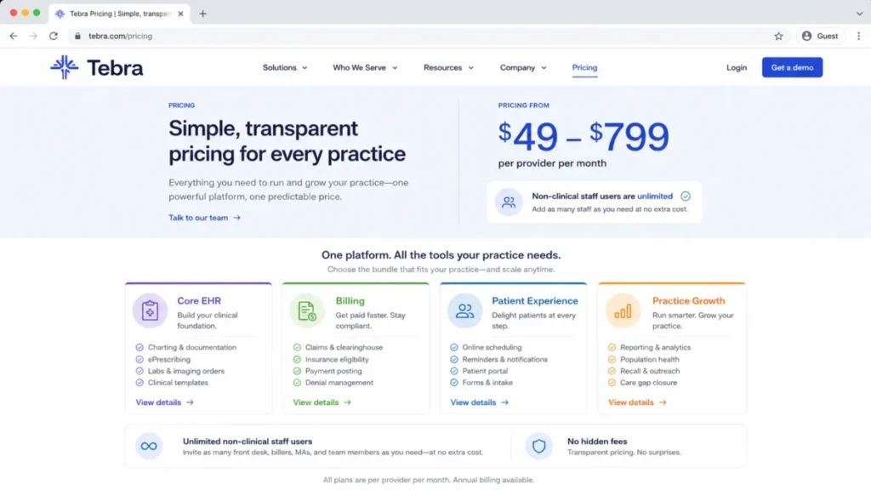Reload the page with the refresh icon

[54, 36]
